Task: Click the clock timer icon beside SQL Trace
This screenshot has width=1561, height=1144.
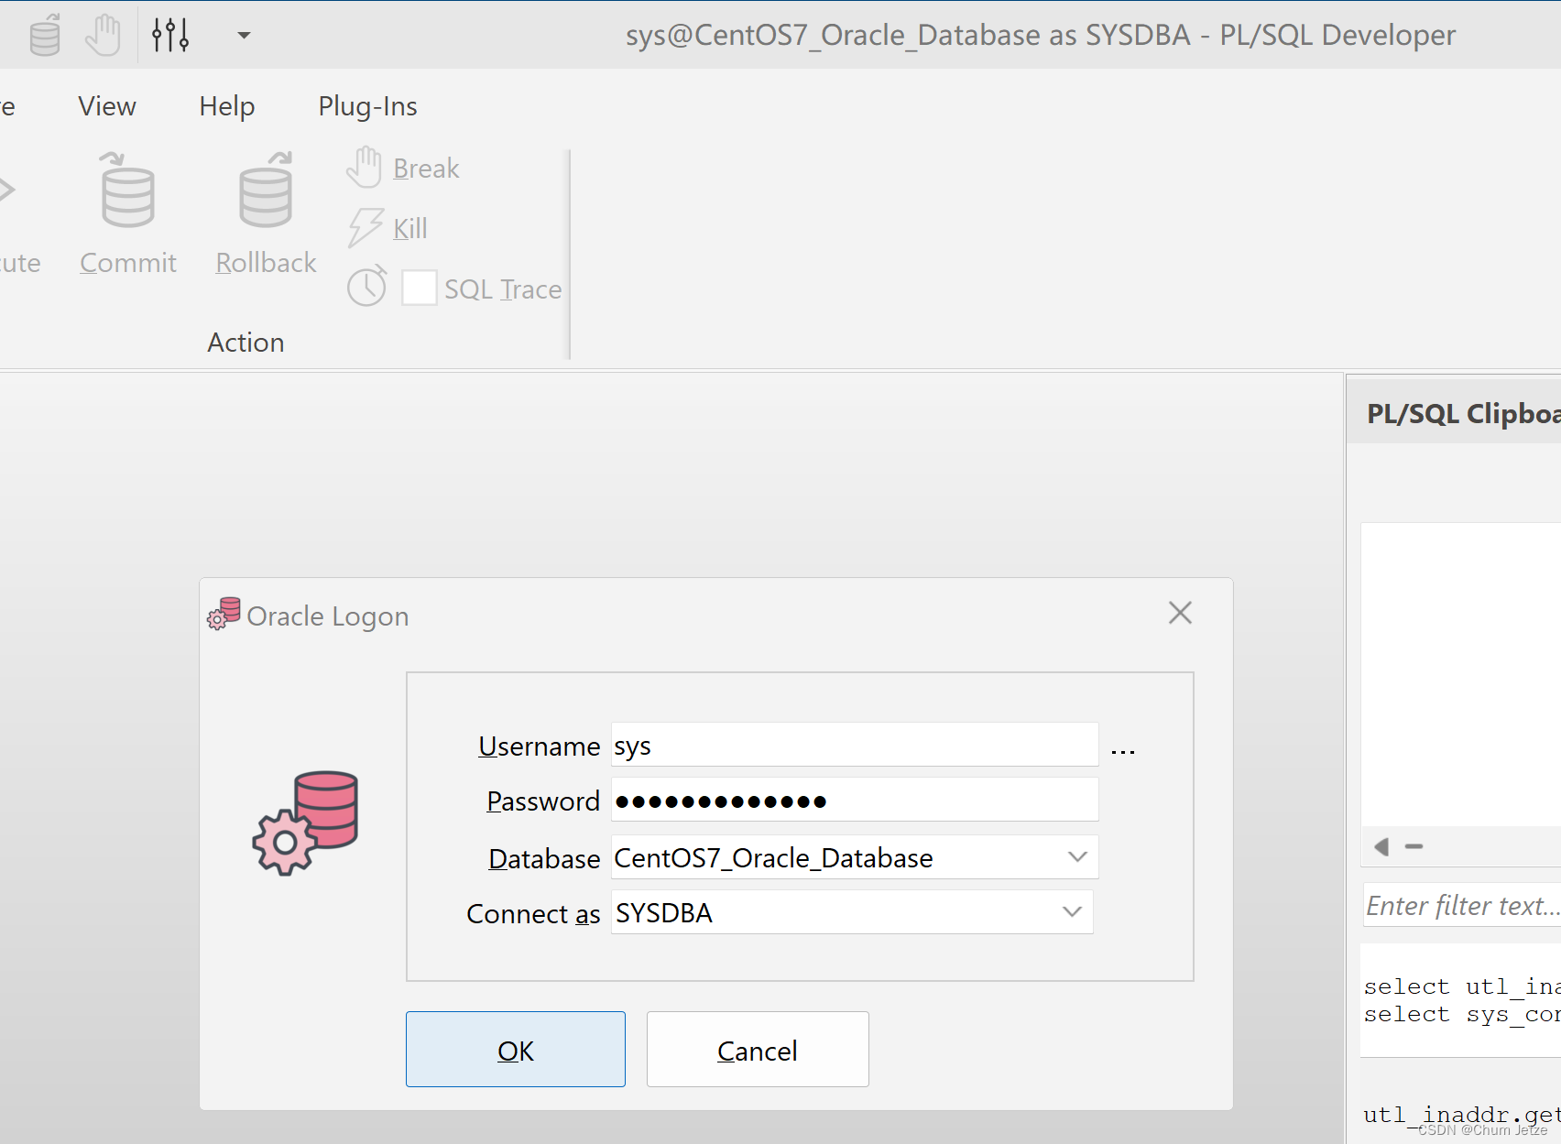Action: 367,288
